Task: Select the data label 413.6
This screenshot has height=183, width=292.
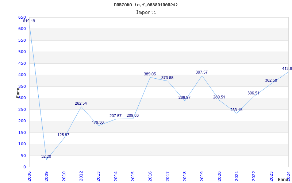Action: click(x=287, y=69)
